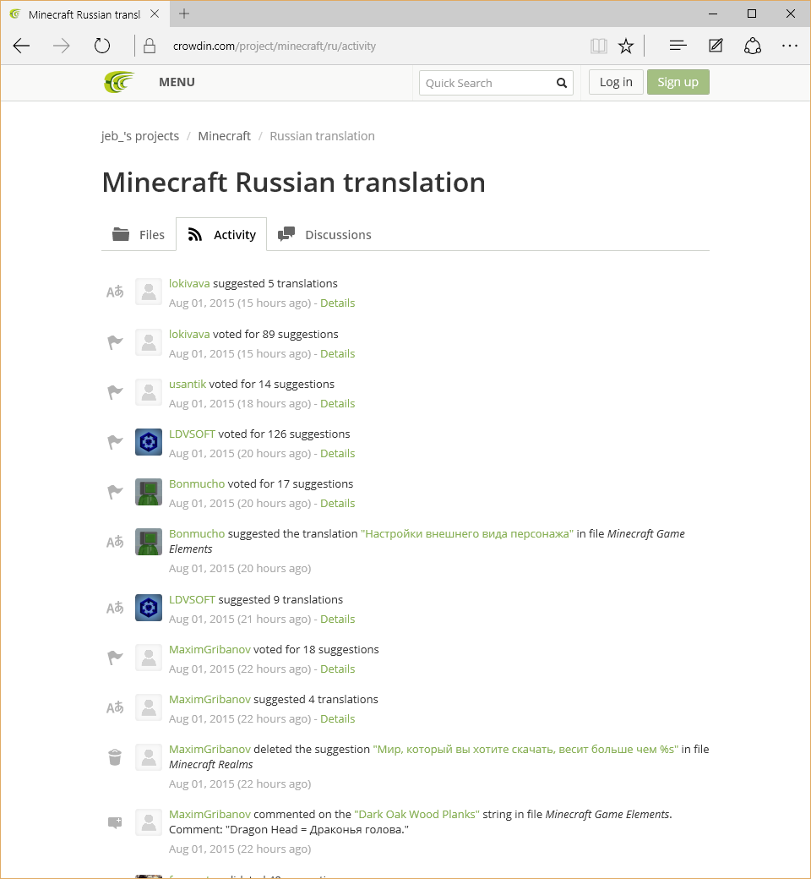Click flag icon beside LDVSOFT's 126 suggestions
811x879 pixels.
(115, 442)
